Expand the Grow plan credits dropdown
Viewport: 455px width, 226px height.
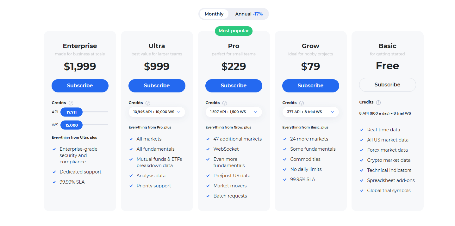pos(310,112)
